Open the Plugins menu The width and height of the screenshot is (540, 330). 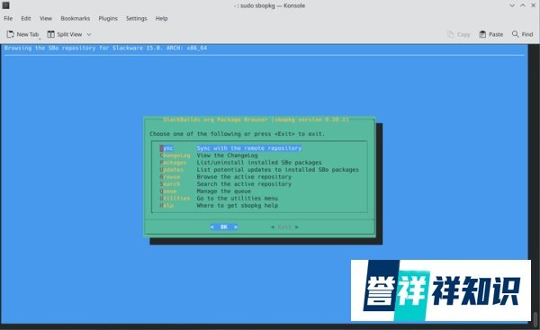tap(108, 18)
